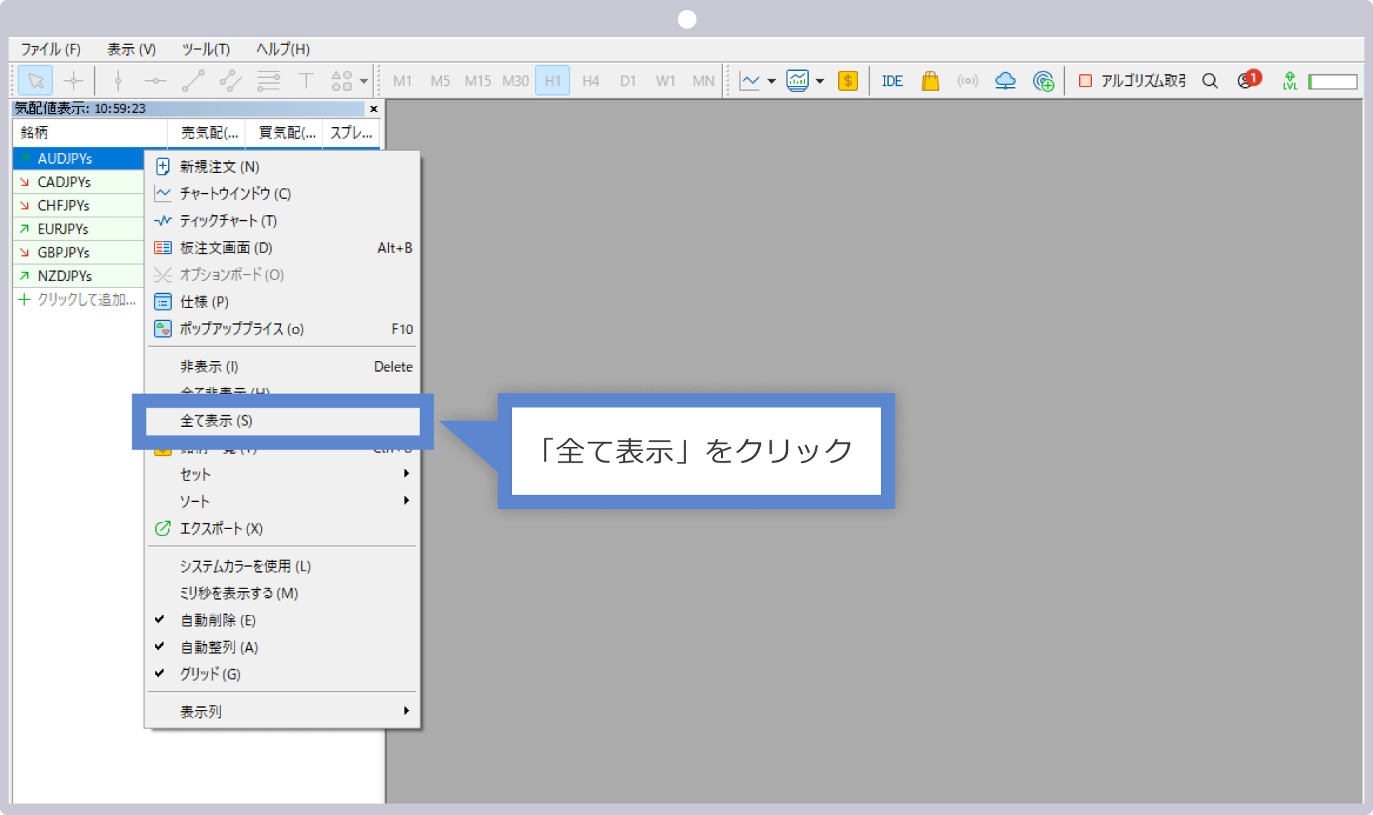The height and width of the screenshot is (815, 1373).
Task: Click the green LVL connection icon
Action: pos(1290,81)
